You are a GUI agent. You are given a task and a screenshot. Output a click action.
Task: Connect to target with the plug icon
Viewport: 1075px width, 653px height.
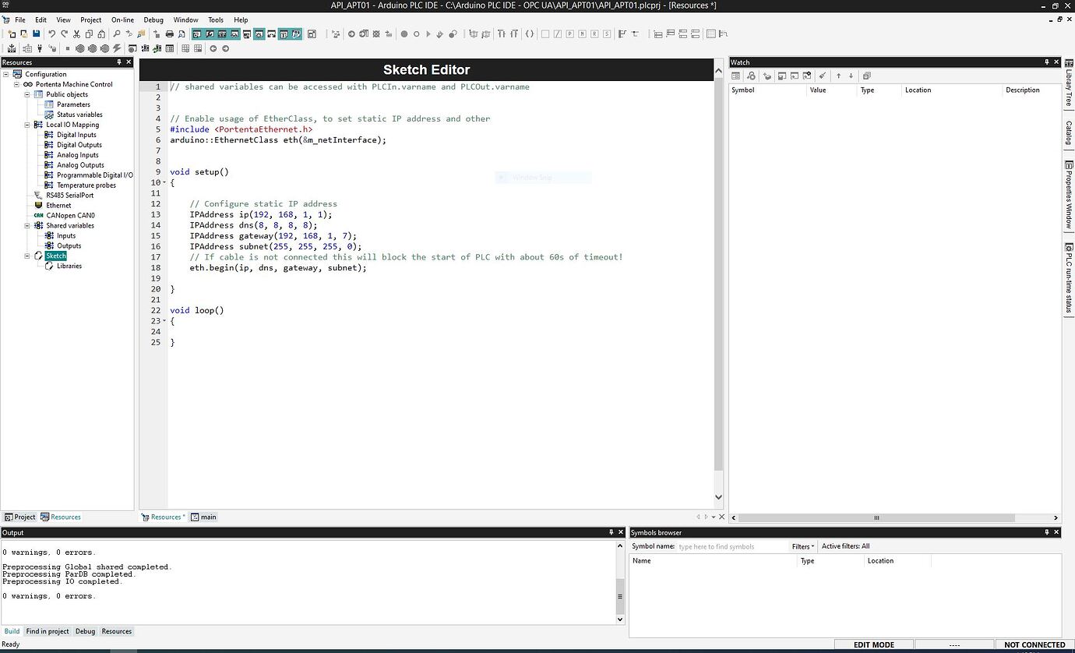40,48
